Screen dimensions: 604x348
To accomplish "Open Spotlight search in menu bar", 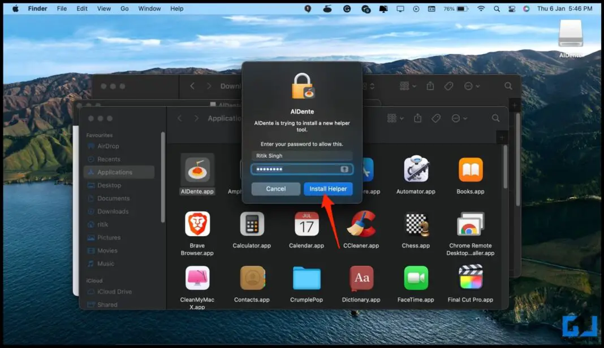I will point(497,8).
